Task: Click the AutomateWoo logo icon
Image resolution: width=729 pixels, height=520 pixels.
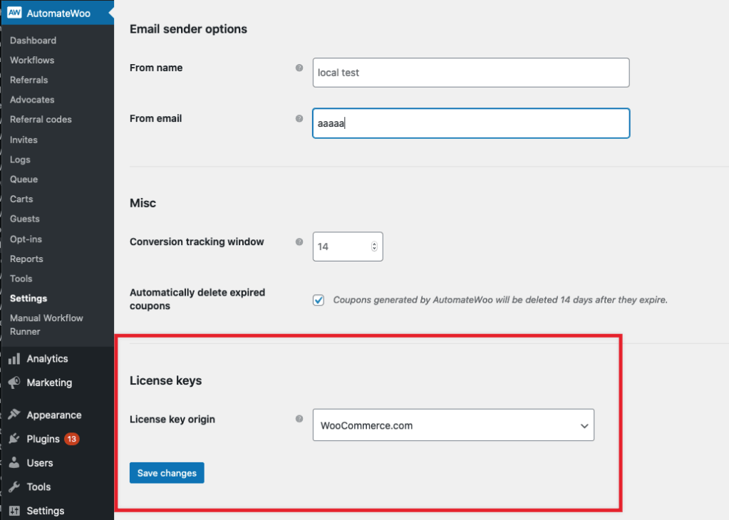Action: coord(14,12)
